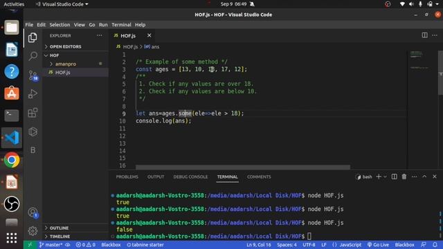The width and height of the screenshot is (443, 249).
Task: Change indentation via Spaces: 4
Action: point(287,245)
